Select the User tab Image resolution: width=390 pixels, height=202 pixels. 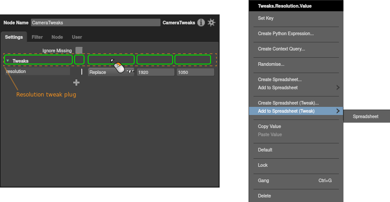[x=77, y=37]
